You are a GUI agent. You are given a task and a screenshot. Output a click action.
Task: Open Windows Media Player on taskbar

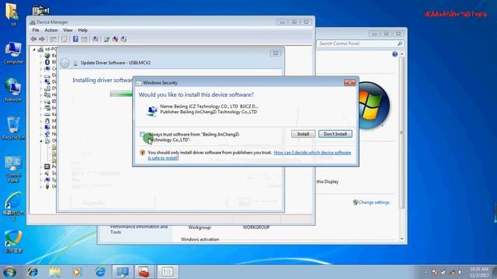pyautogui.click(x=76, y=272)
